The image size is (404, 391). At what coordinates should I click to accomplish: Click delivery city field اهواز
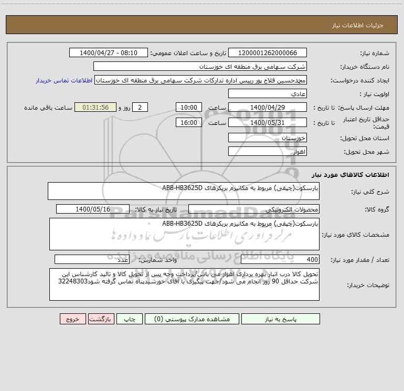coord(268,151)
